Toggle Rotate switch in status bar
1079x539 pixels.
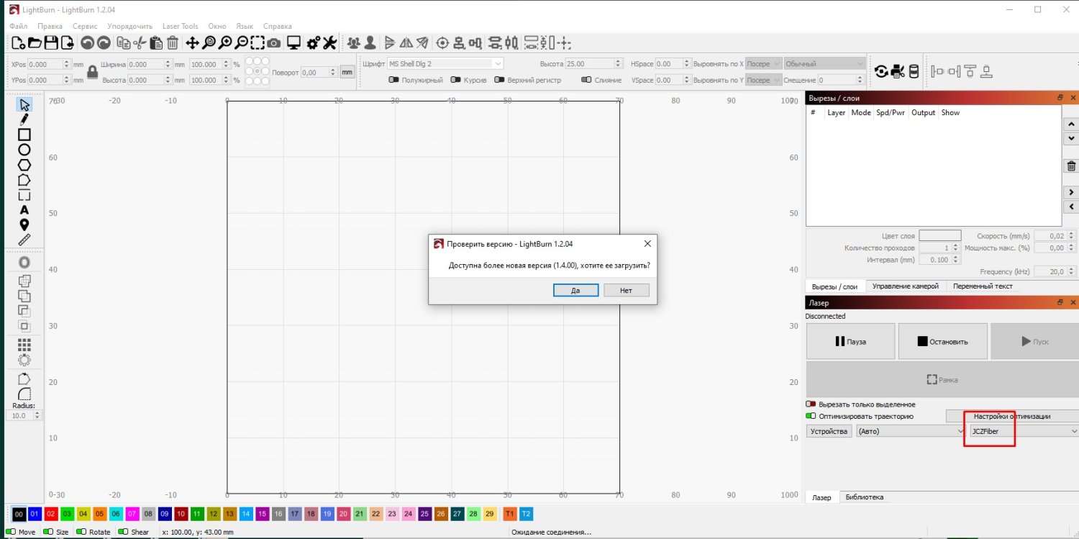[x=80, y=532]
